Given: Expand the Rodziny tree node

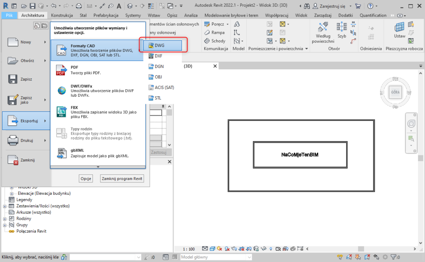Looking at the screenshot, I should click(x=5, y=218).
